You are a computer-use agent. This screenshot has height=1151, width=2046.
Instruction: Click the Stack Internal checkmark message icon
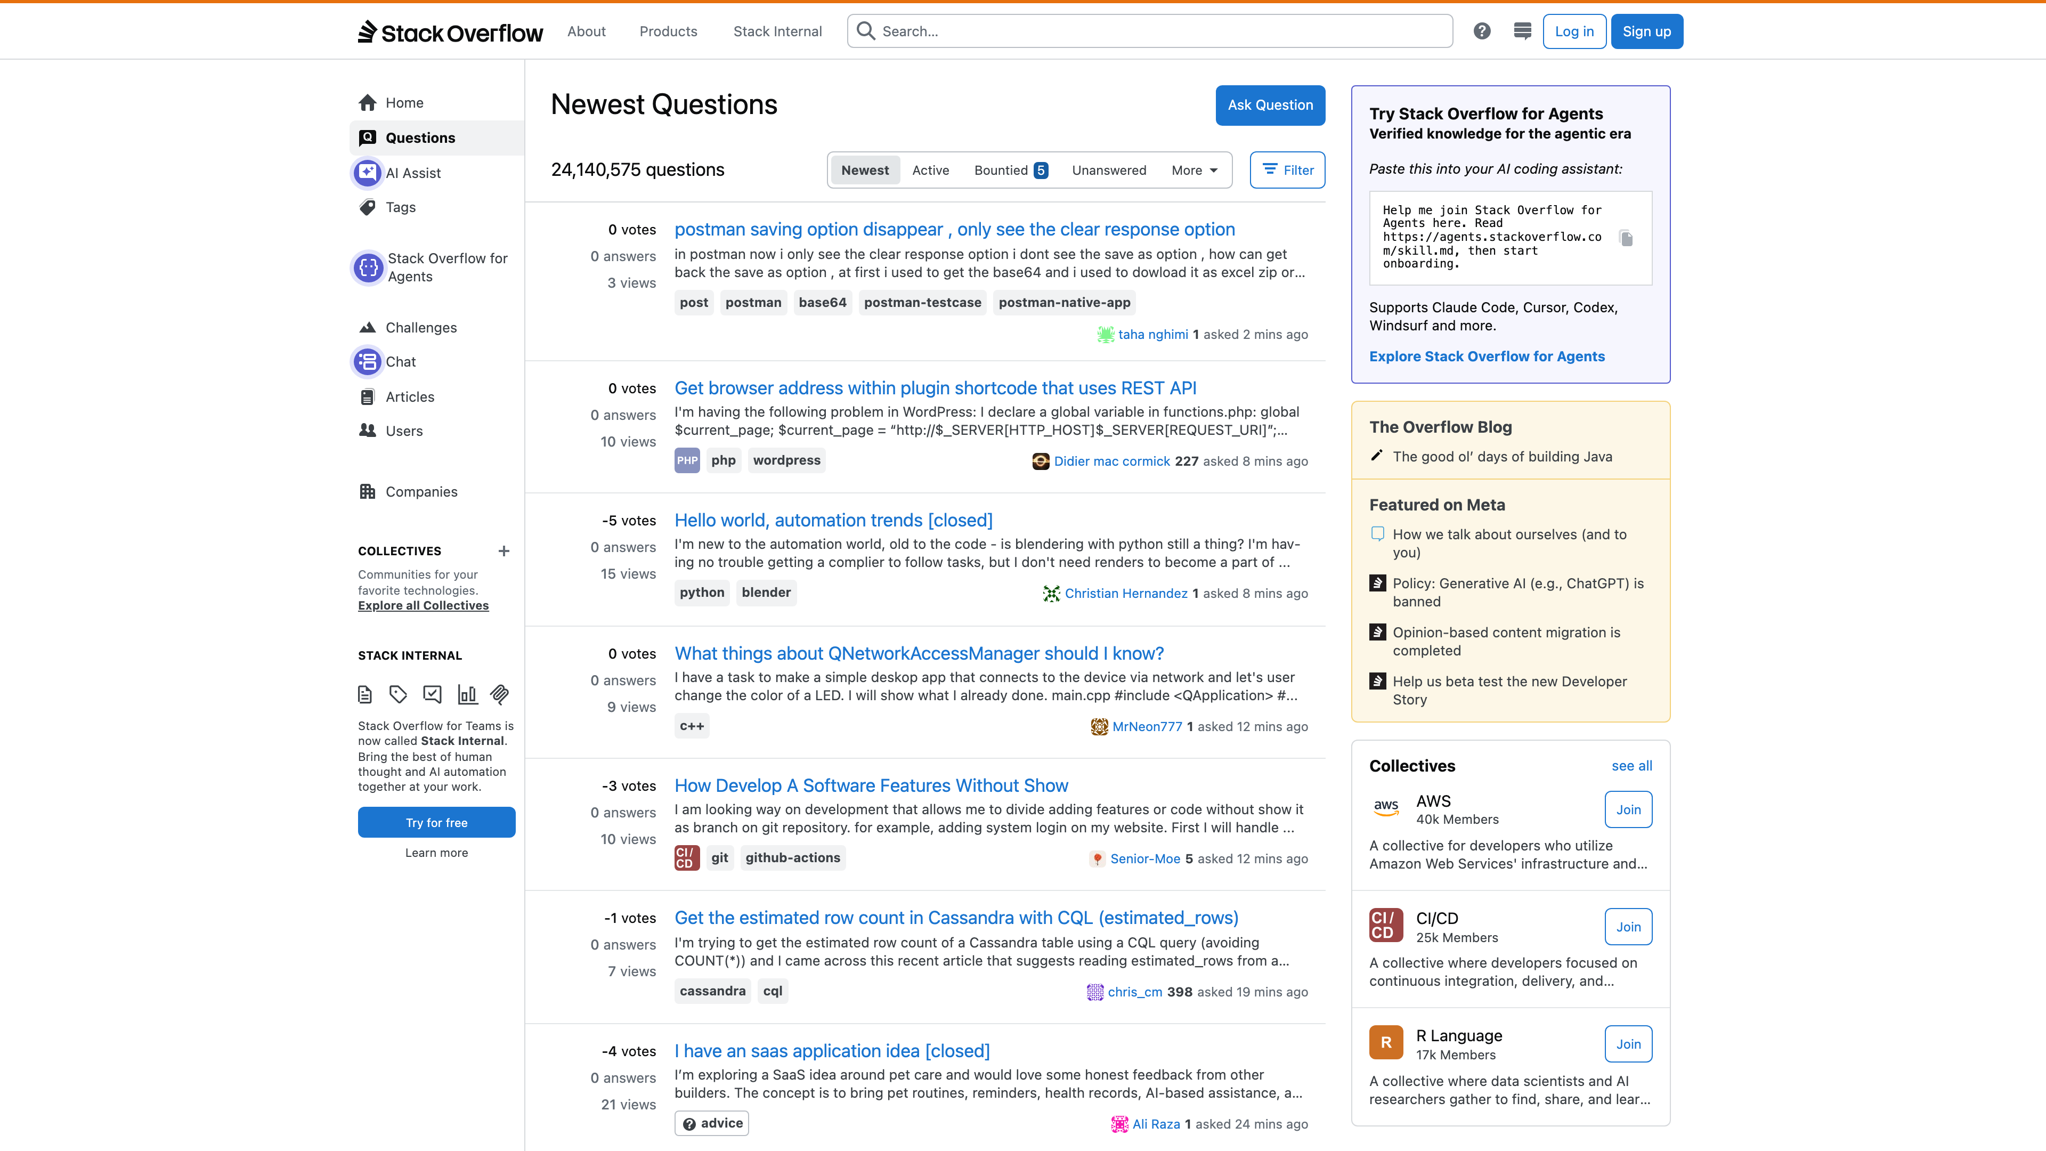coord(432,694)
